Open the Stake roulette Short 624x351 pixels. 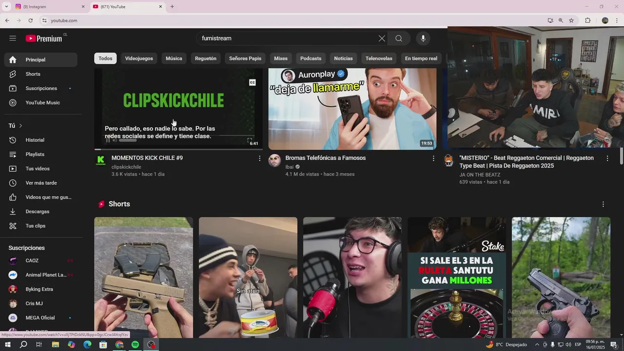point(457,277)
